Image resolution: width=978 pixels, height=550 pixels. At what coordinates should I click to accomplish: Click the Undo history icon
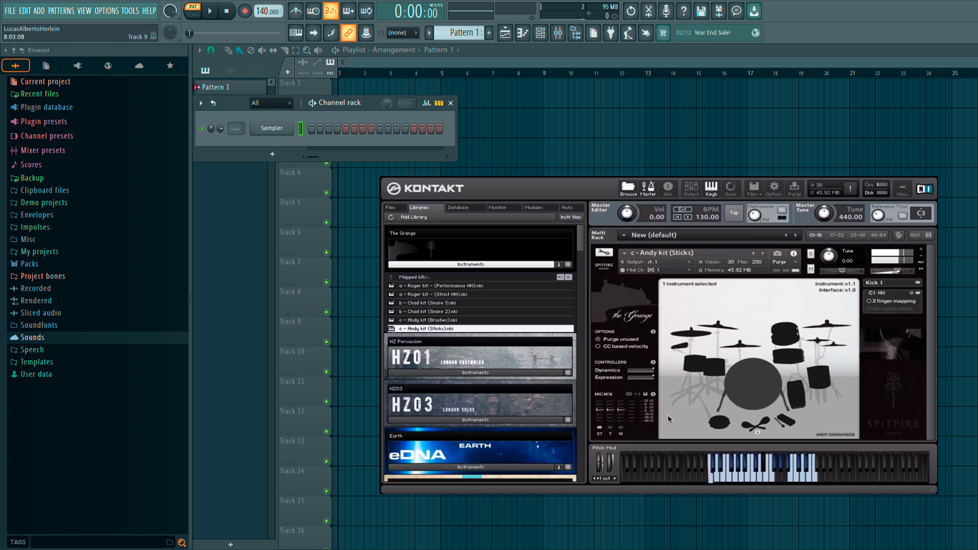(631, 11)
